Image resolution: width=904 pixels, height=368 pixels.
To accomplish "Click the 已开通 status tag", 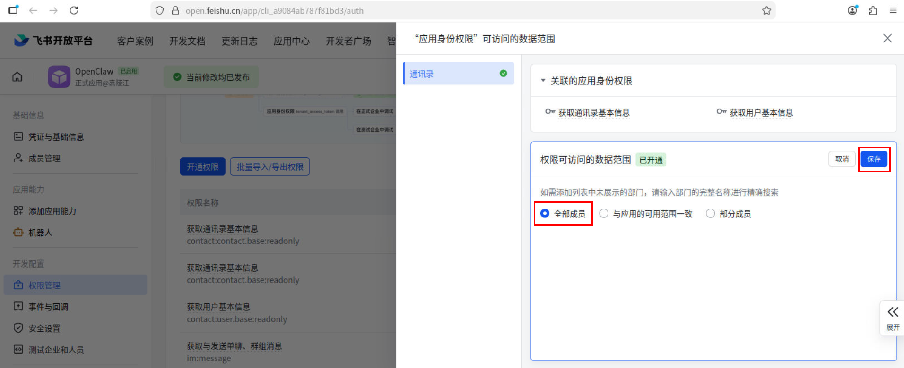I will [x=651, y=160].
